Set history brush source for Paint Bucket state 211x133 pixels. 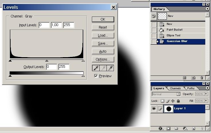tap(154, 30)
